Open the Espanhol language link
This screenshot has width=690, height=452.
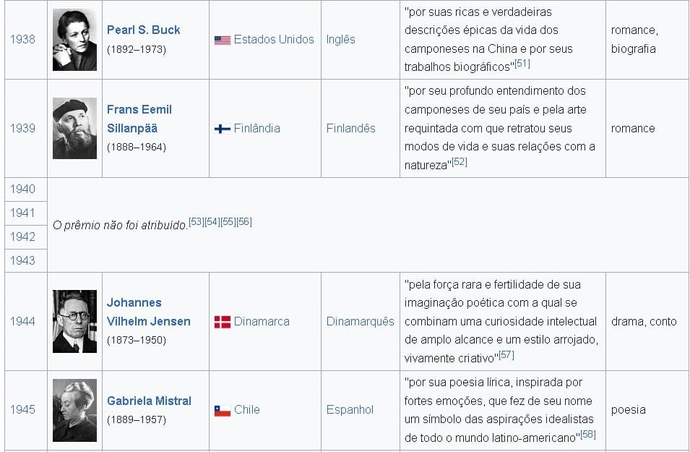click(x=350, y=410)
